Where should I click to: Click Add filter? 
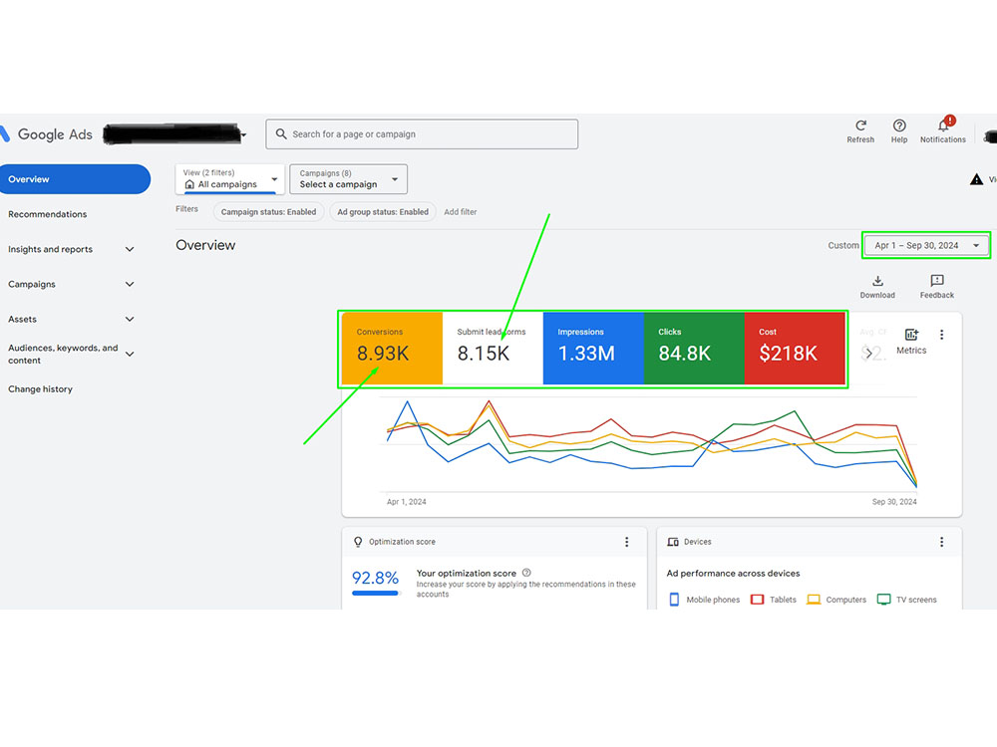[461, 212]
